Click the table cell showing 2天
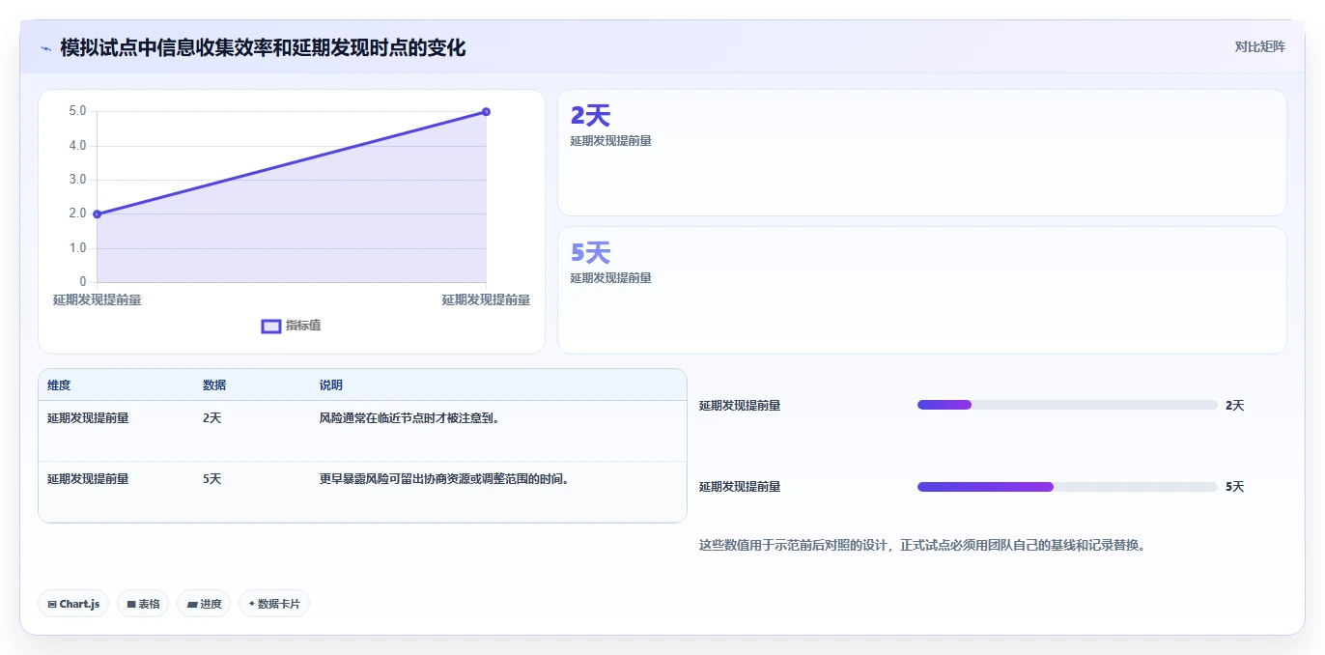The image size is (1325, 655). (212, 418)
